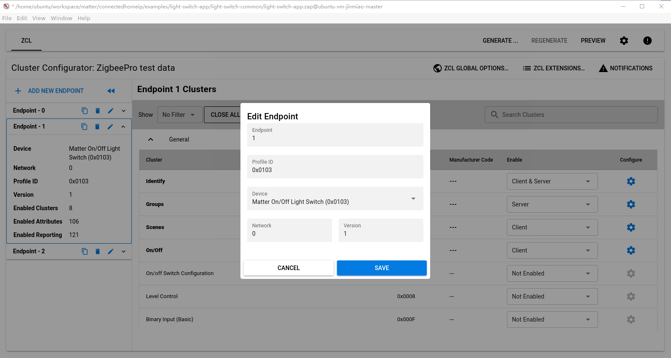Screen dimensions: 671x358
Task: Configure the Groups cluster gear icon
Action: [631, 204]
